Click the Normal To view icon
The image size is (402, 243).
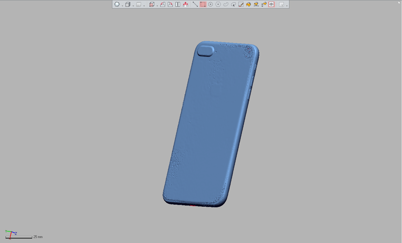185,4
